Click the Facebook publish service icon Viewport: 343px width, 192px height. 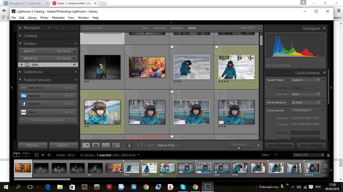23,103
